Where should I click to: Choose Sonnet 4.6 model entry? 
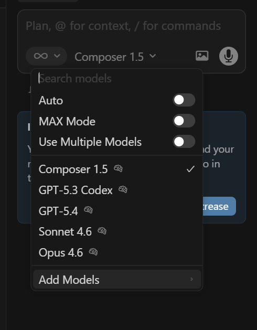coord(117,231)
